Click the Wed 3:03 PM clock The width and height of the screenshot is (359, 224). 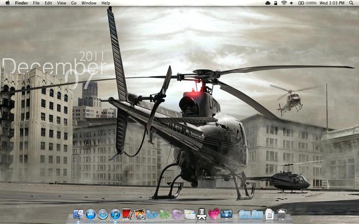click(332, 3)
